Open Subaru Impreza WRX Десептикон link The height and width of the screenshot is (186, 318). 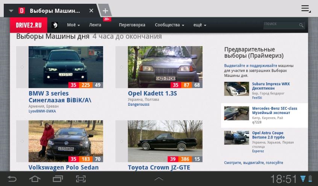(x=271, y=86)
